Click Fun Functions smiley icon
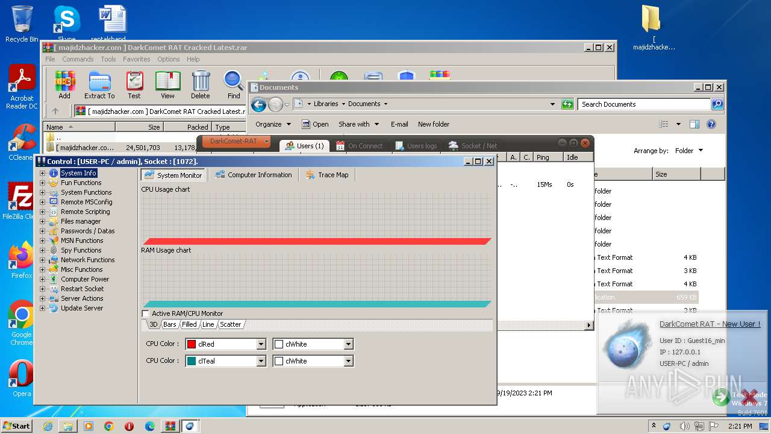 tap(54, 183)
